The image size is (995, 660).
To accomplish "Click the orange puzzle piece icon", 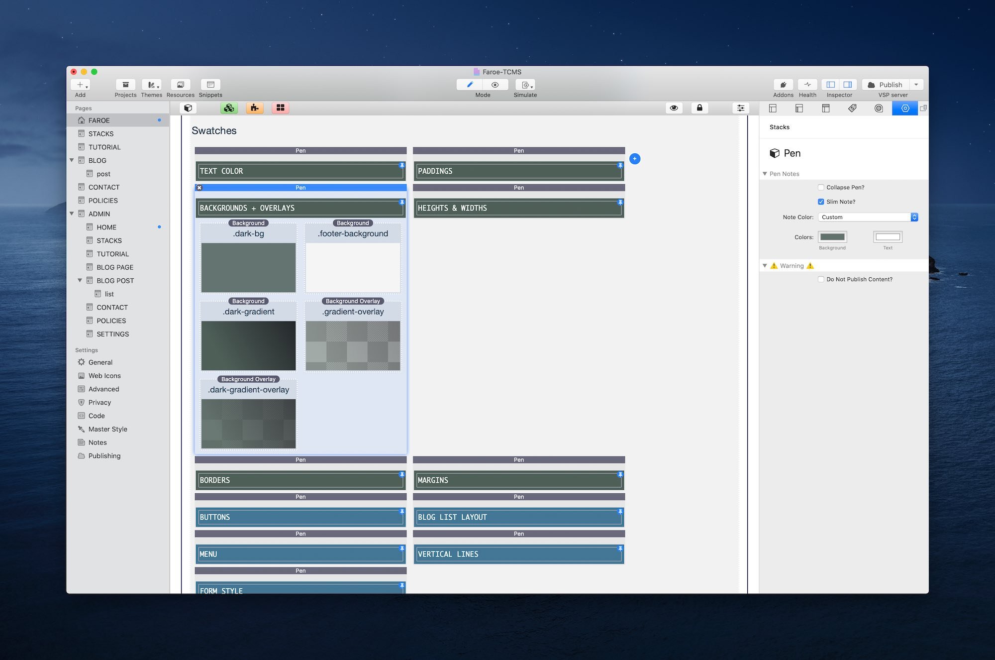I will [255, 108].
